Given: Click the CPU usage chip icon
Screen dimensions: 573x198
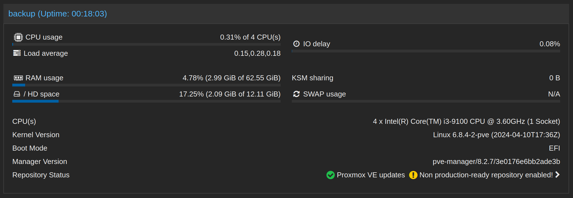Looking at the screenshot, I should click(18, 37).
